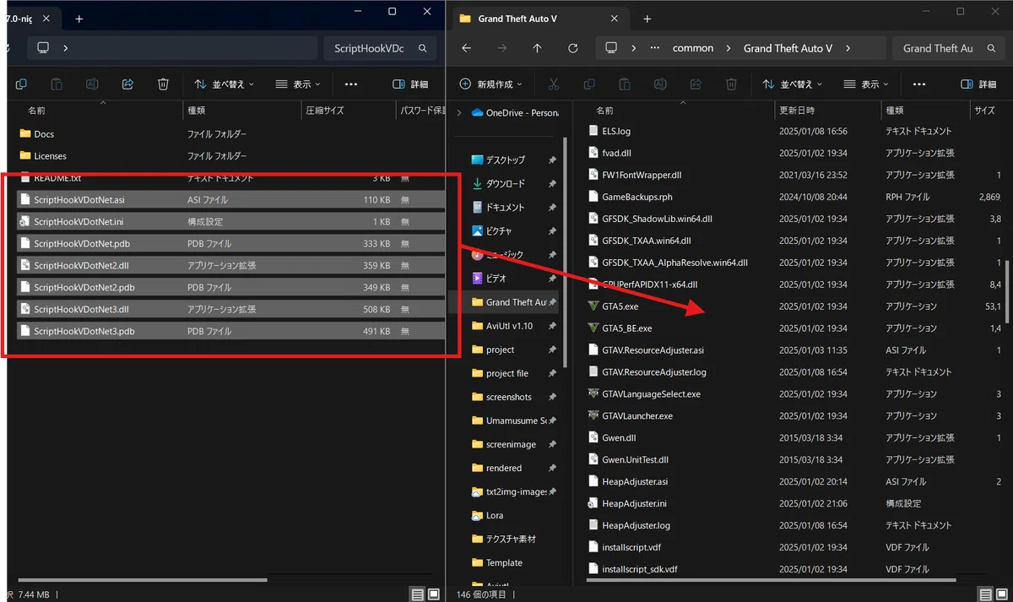Viewport: 1013px width, 602px height.
Task: Toggle 詳細 details pane in left window
Action: tap(410, 84)
